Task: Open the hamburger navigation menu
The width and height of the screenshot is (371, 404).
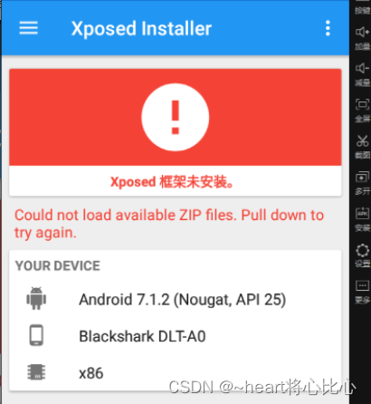Action: pos(29,28)
